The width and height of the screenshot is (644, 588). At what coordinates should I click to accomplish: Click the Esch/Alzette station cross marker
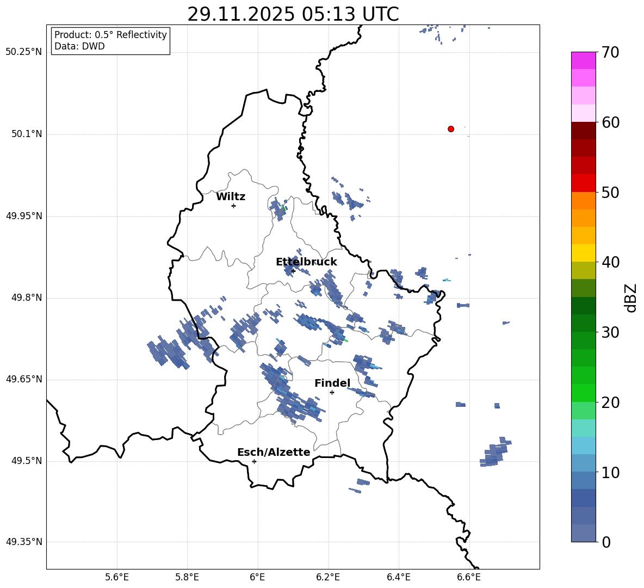coord(254,461)
